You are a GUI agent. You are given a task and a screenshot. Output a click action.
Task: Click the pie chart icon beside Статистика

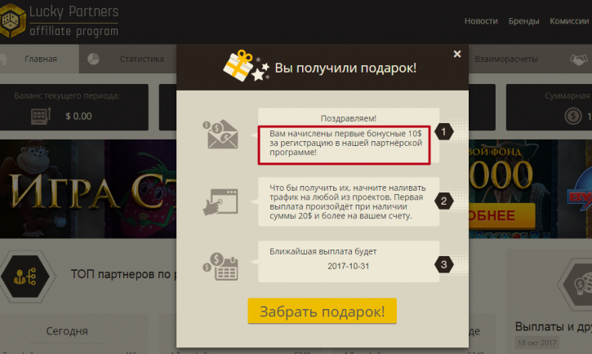point(93,59)
